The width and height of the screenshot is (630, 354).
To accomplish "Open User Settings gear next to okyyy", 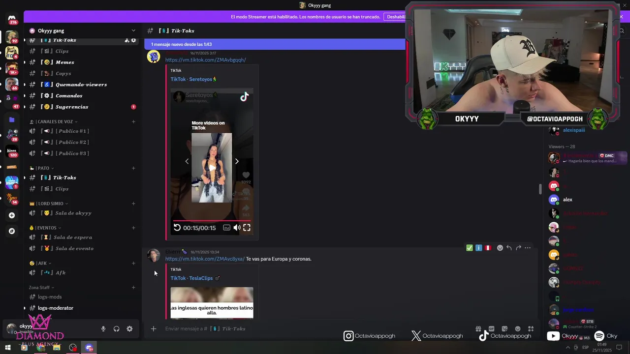I will click(129, 329).
